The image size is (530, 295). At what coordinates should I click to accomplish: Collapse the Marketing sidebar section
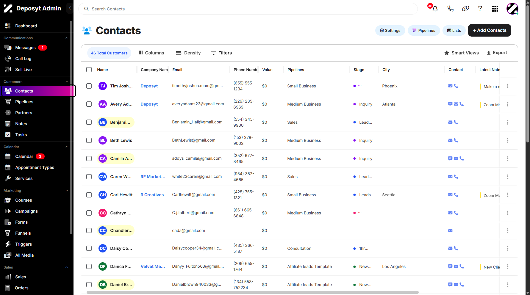pos(67,191)
